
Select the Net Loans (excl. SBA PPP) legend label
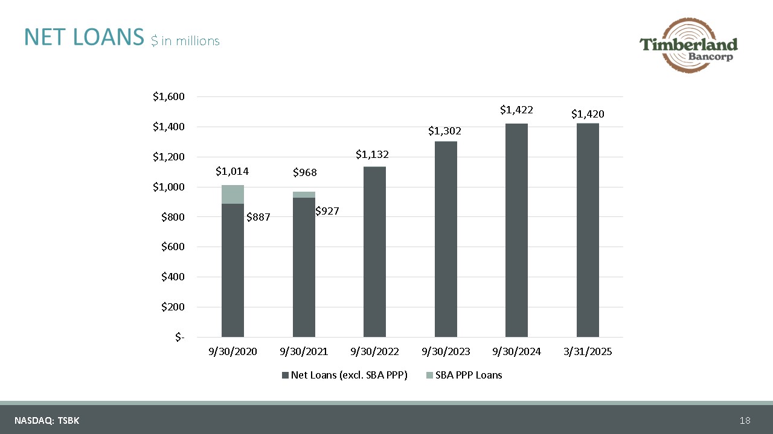(349, 375)
